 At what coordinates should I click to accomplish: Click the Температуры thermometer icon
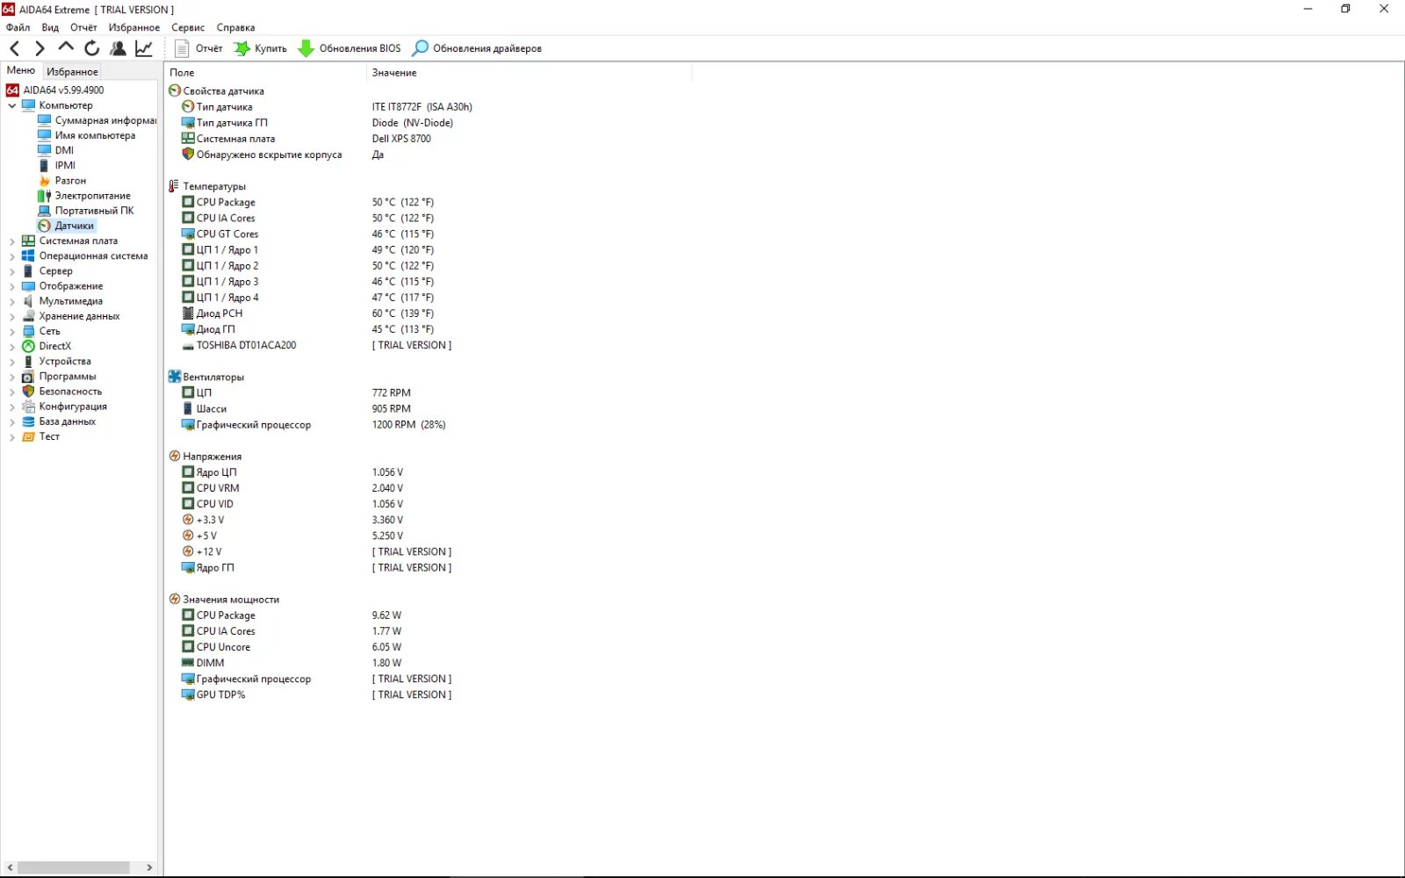(174, 186)
